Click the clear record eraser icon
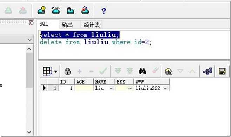Viewport: 231px width, 137px height. pos(155,70)
